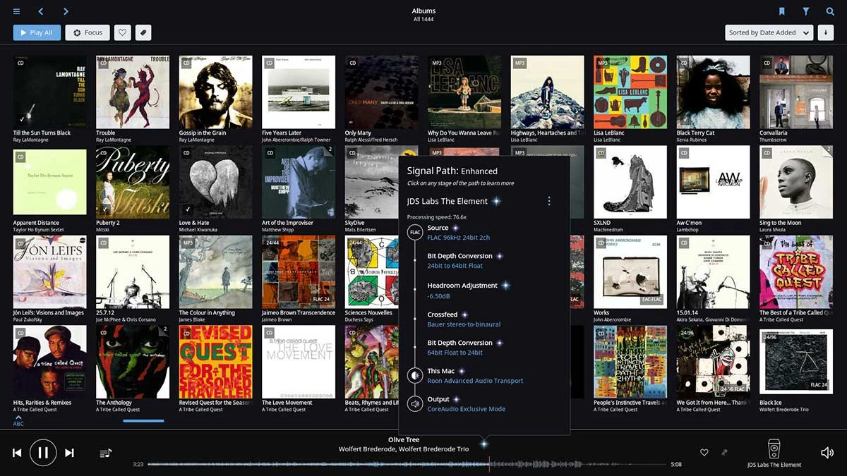Image resolution: width=847 pixels, height=476 pixels.
Task: Toggle the heart favorites filter
Action: [122, 32]
